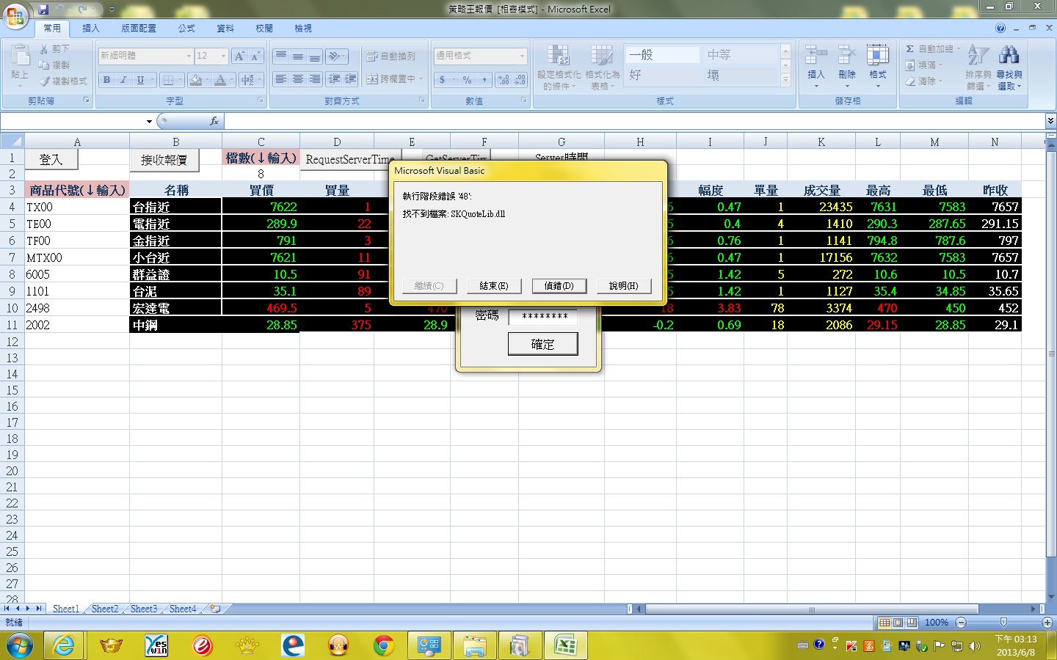This screenshot has height=660, width=1057.
Task: Open the 版面配置 ribbon tab
Action: pyautogui.click(x=139, y=29)
